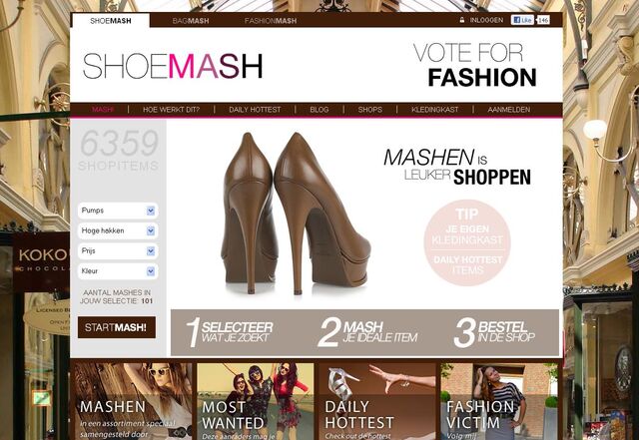This screenshot has width=639, height=440.
Task: Open the Kledingkast menu item
Action: [435, 110]
